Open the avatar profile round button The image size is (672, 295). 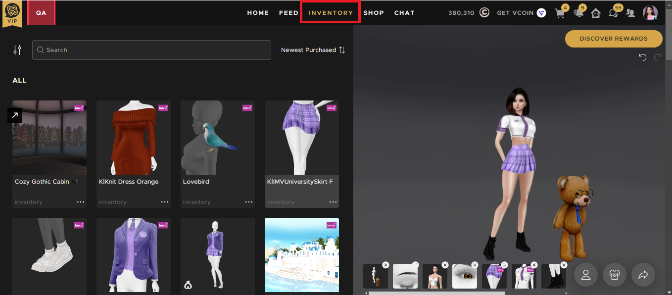(x=586, y=275)
